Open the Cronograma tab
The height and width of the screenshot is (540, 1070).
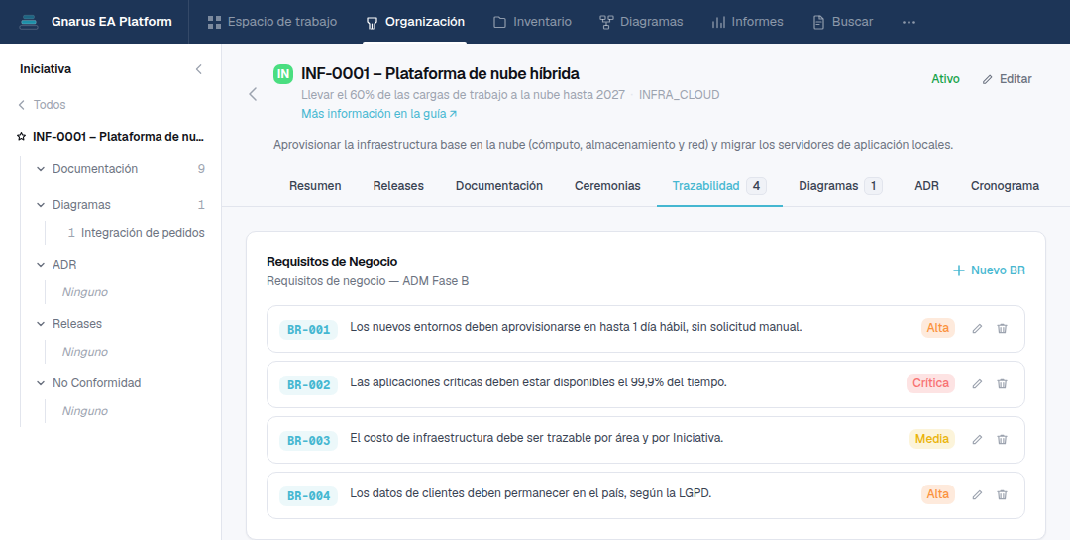coord(1005,185)
